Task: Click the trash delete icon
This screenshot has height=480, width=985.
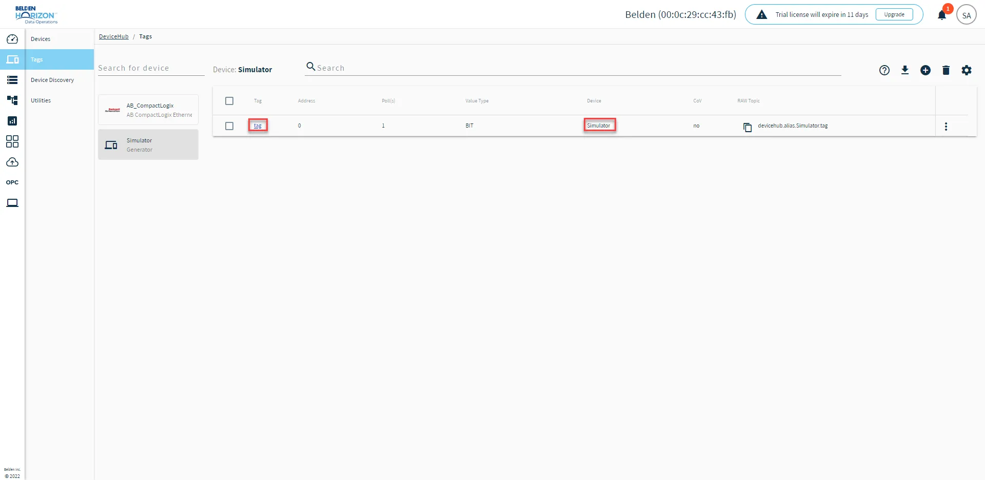Action: 946,70
